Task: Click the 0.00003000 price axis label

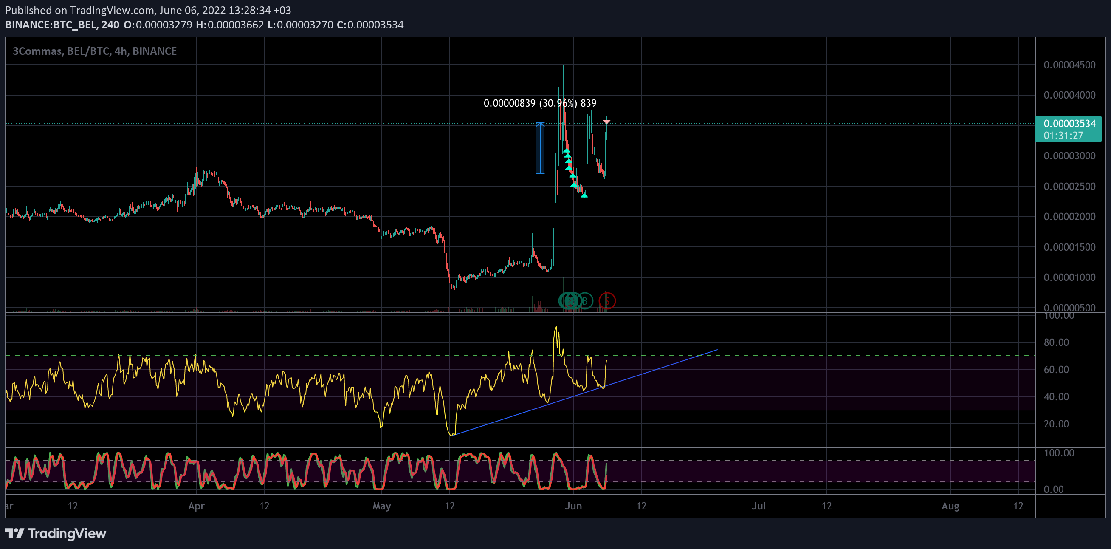Action: [x=1069, y=156]
